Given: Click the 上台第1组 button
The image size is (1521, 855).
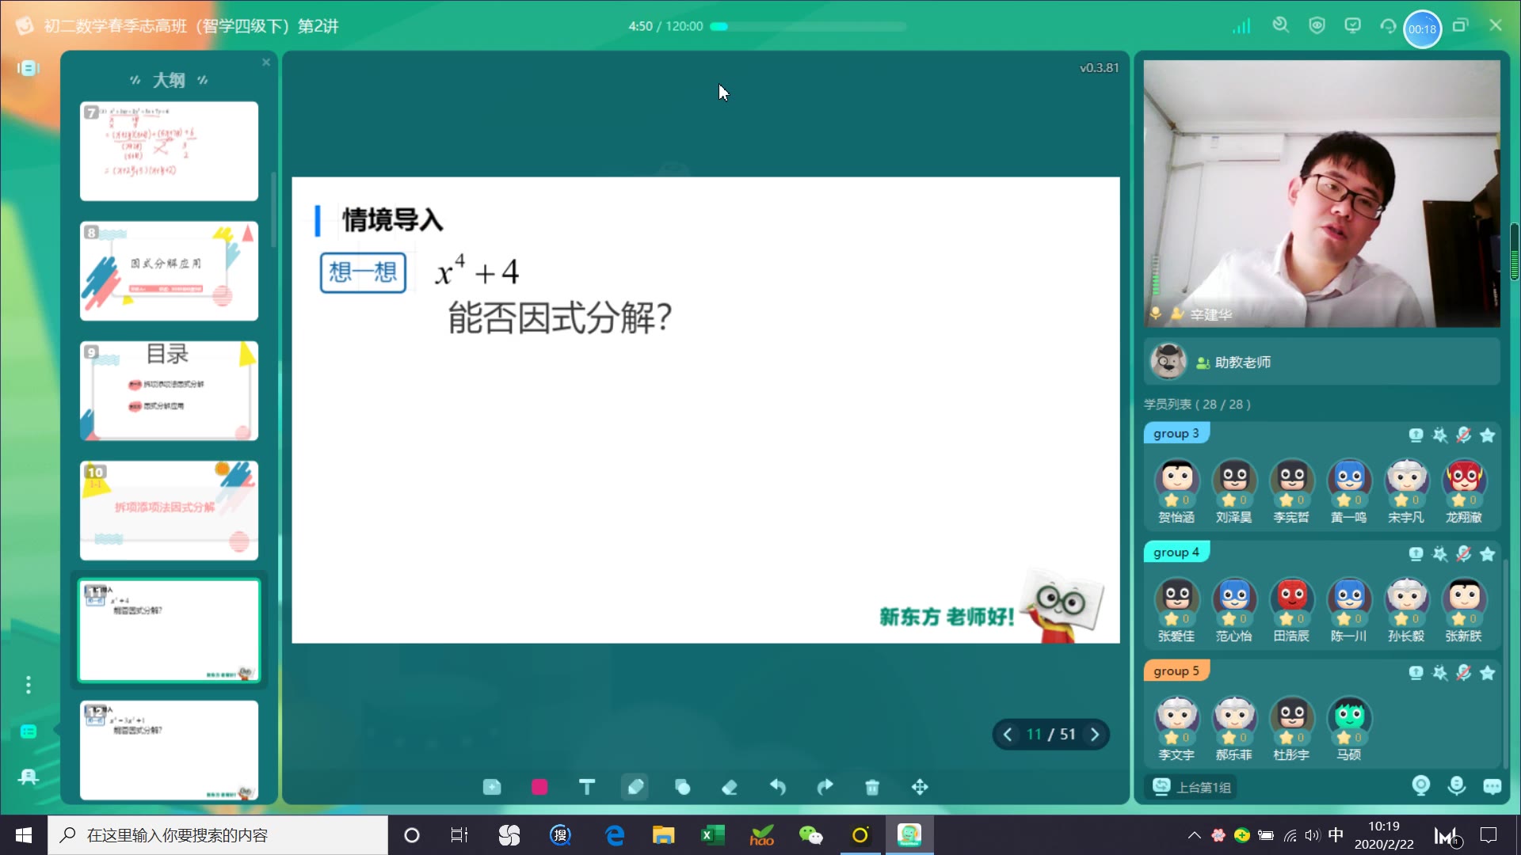Looking at the screenshot, I should [1192, 787].
